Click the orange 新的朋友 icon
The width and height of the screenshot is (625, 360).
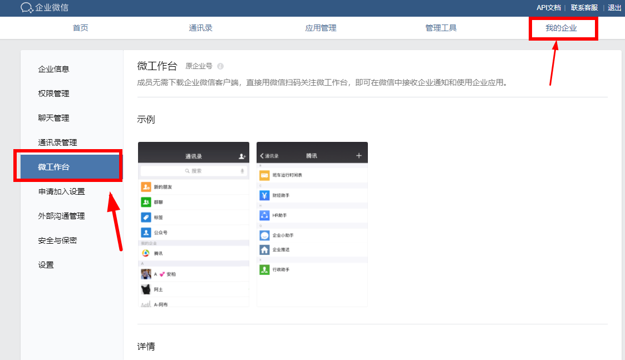click(146, 186)
